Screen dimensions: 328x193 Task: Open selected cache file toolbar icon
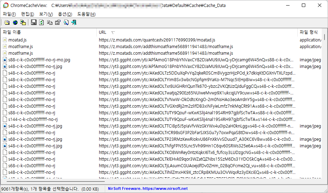7,22
